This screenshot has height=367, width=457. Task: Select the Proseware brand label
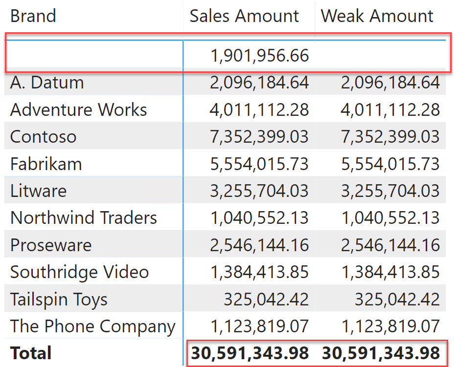click(x=51, y=245)
